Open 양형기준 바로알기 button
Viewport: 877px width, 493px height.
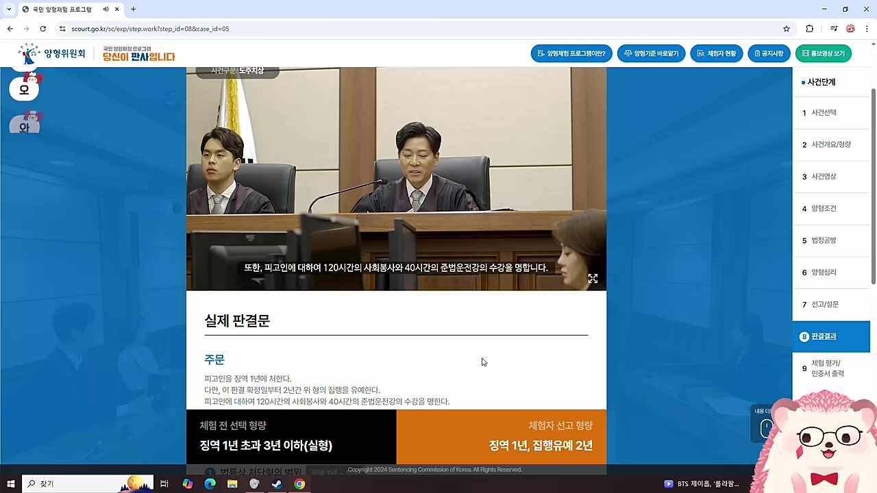click(x=651, y=53)
